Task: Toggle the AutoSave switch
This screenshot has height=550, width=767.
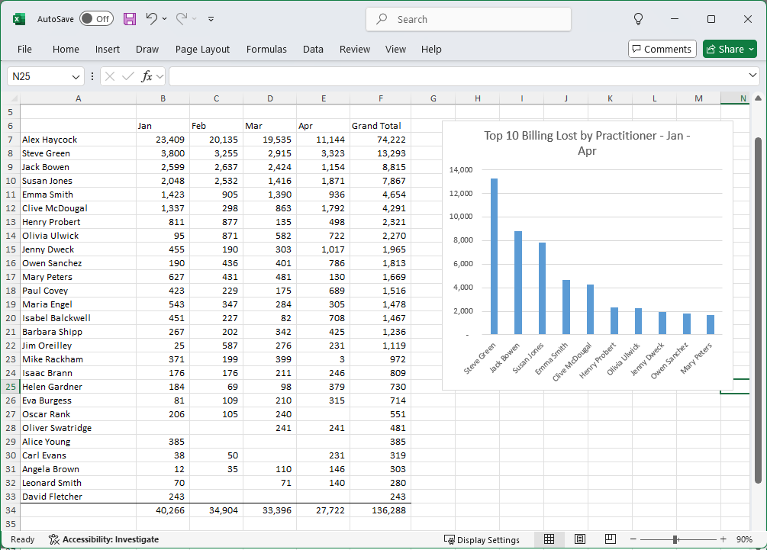Action: click(x=96, y=19)
